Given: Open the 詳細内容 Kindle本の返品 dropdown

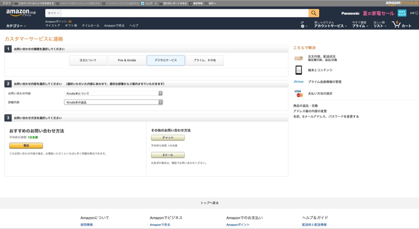Looking at the screenshot, I should 113,102.
